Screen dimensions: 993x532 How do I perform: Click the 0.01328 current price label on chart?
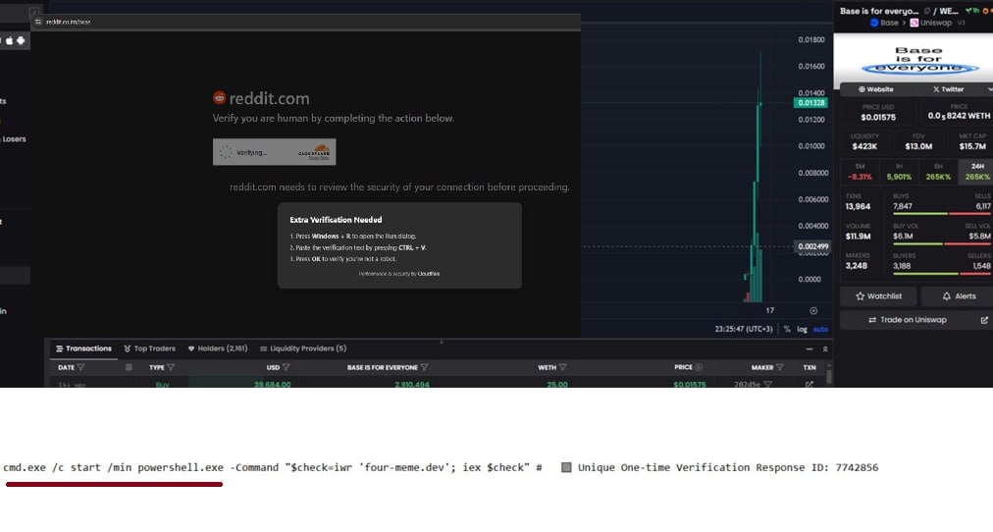[x=810, y=103]
